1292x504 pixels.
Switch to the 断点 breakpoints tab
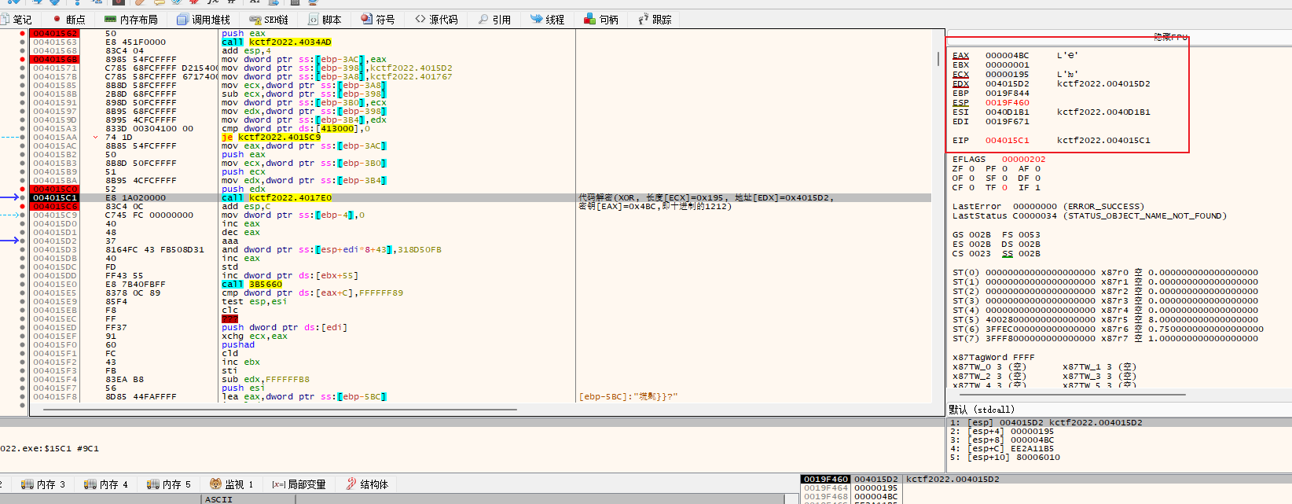[x=69, y=20]
